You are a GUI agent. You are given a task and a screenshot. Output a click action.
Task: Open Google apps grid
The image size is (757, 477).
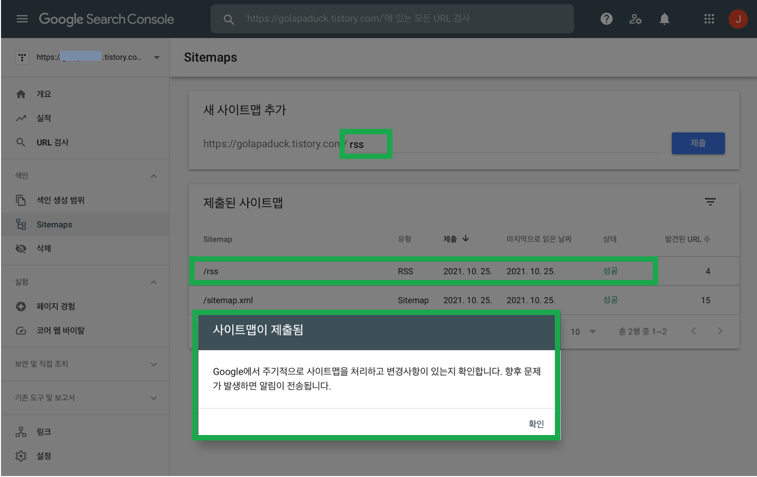click(x=709, y=19)
